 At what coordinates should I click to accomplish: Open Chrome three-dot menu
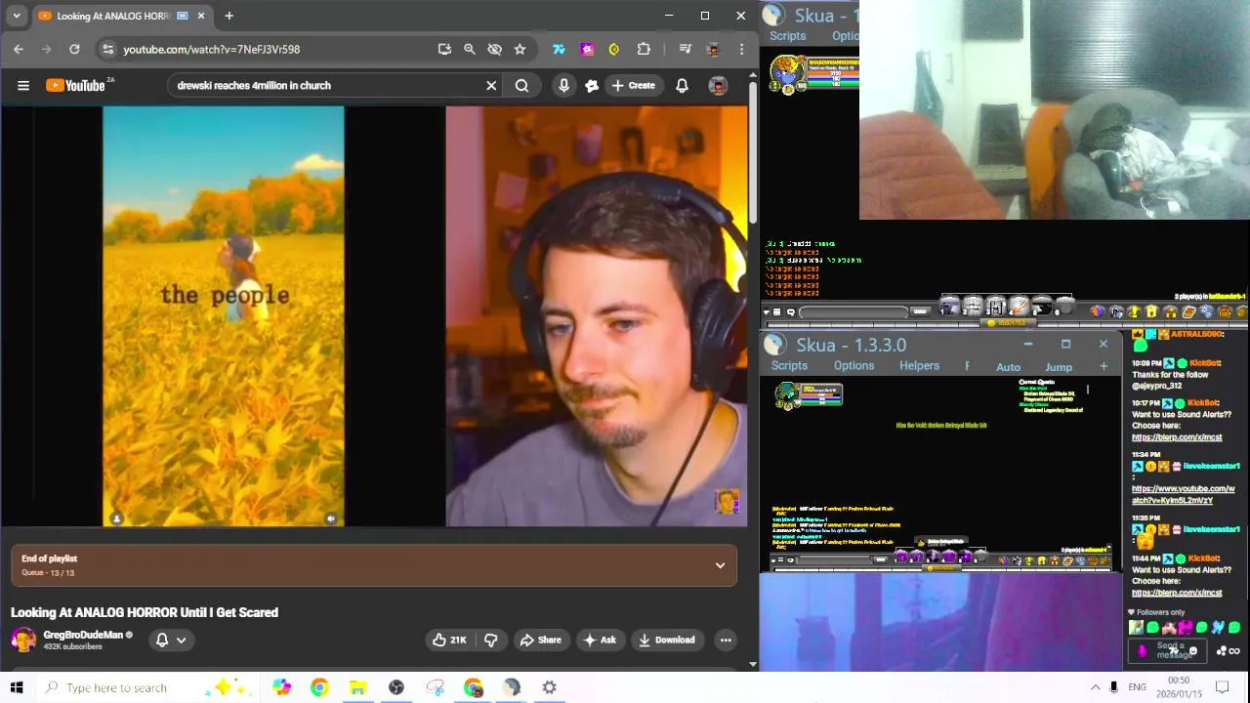[x=741, y=49]
